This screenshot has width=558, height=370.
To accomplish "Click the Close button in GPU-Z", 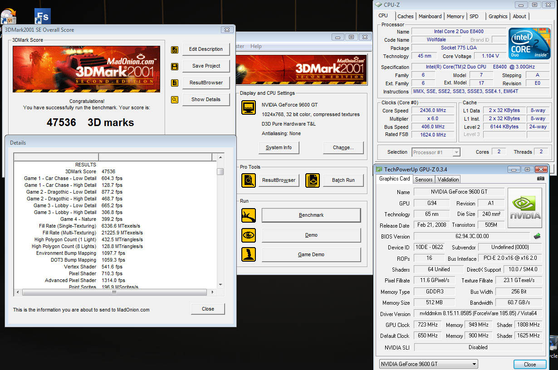I will (530, 365).
